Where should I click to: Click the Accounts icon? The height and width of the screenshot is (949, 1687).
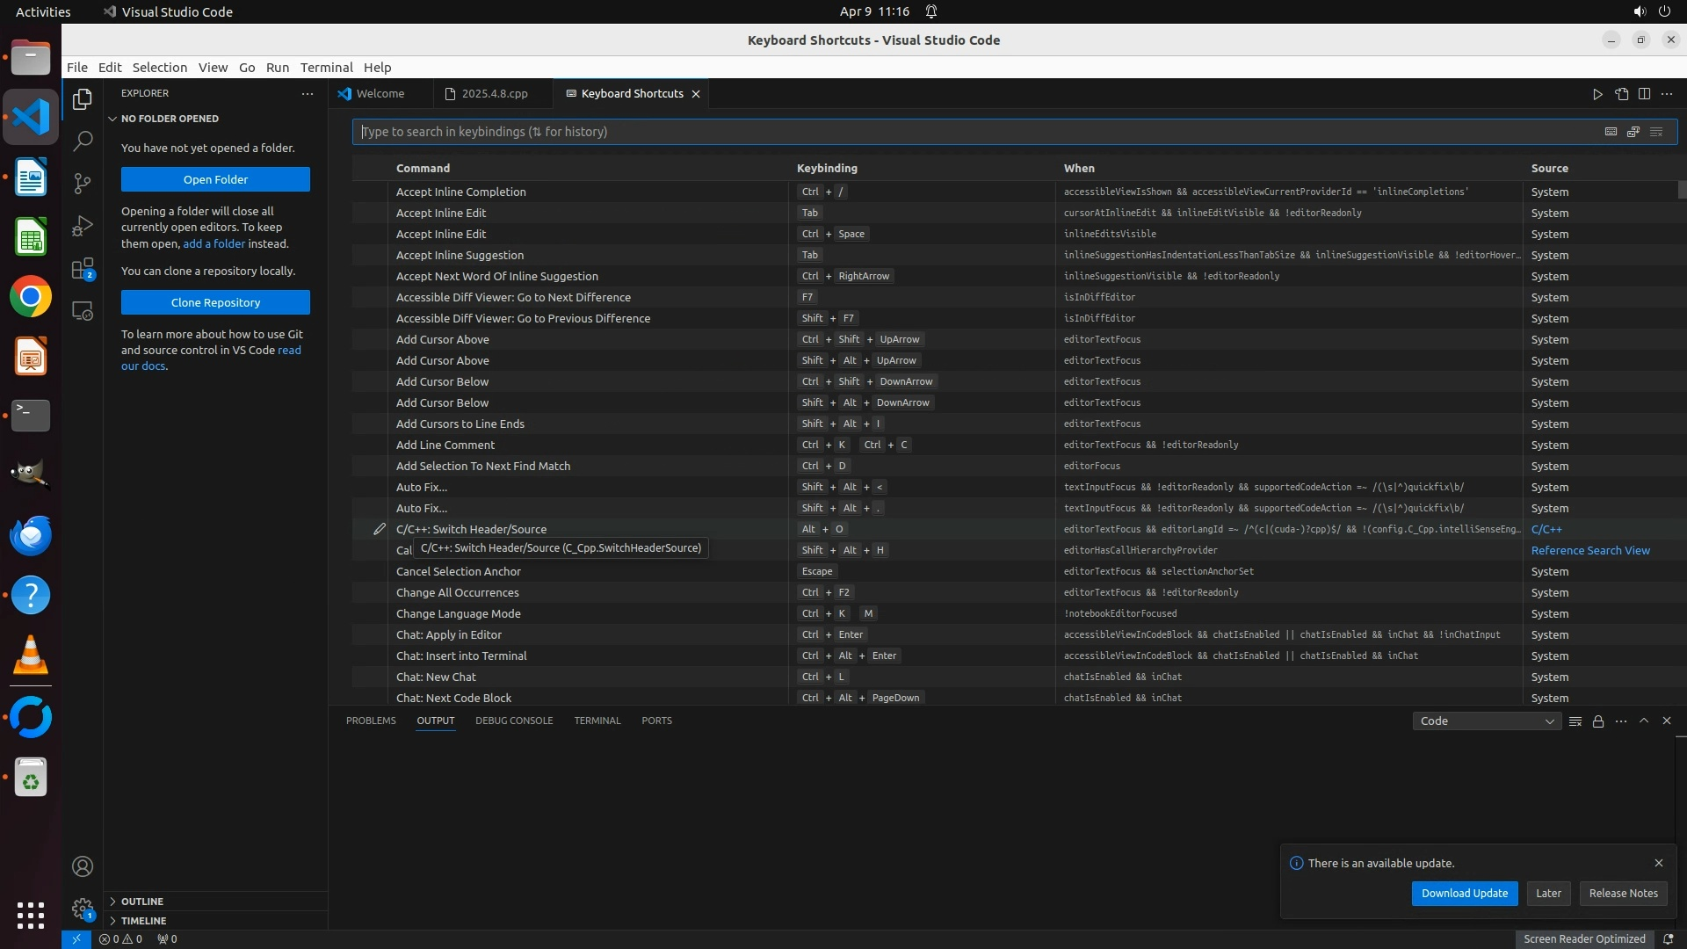pyautogui.click(x=83, y=866)
